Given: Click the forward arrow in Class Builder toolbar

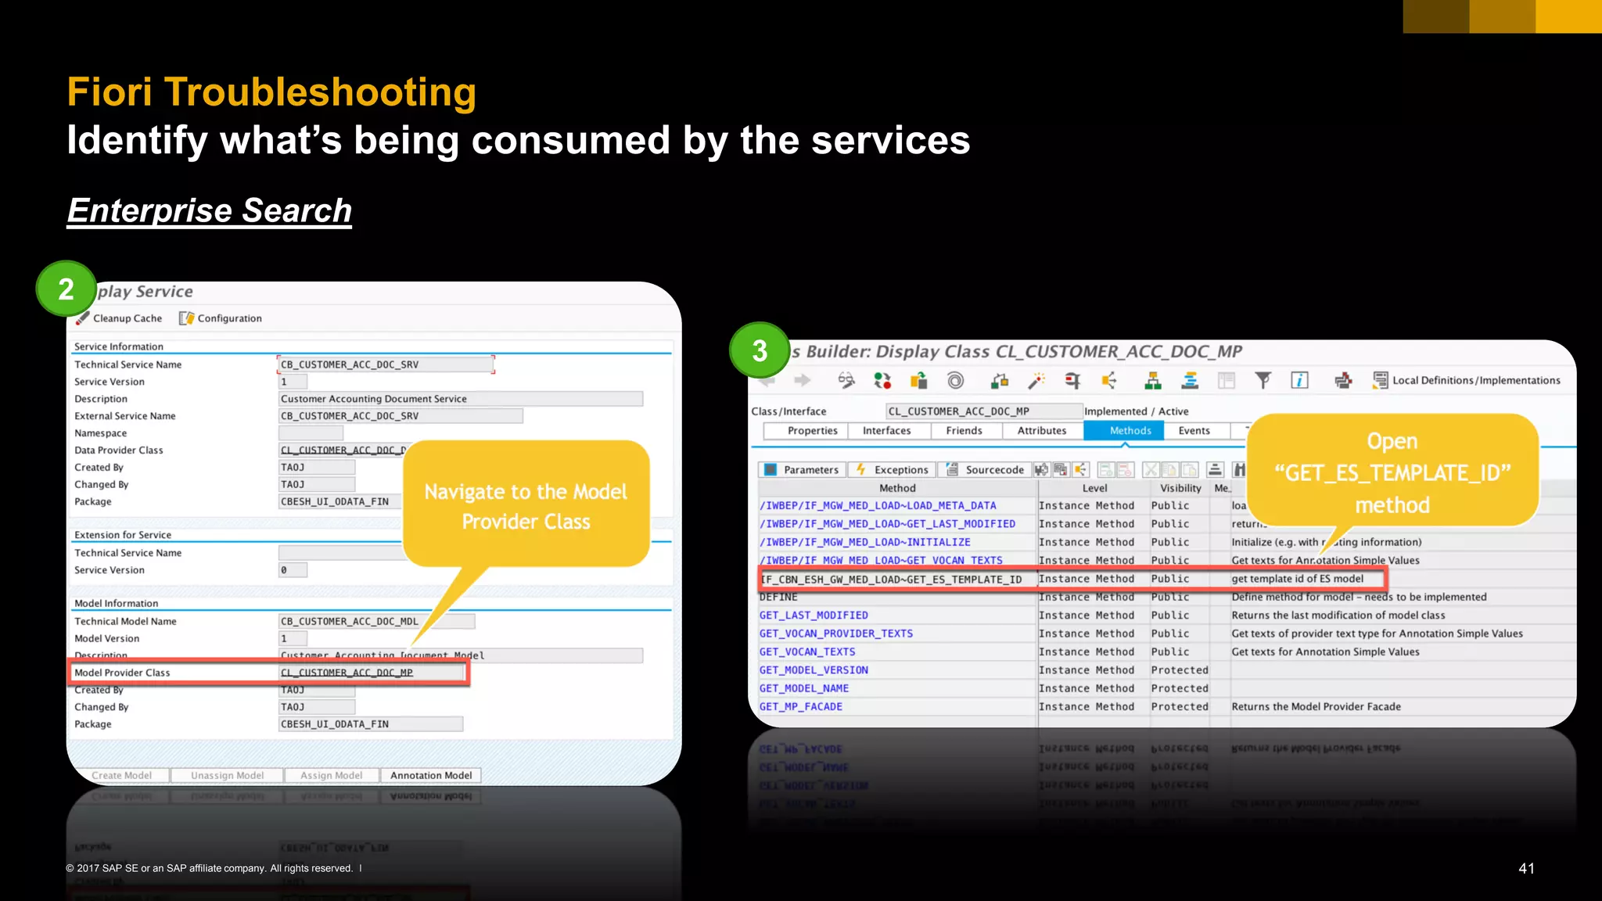Looking at the screenshot, I should [802, 381].
